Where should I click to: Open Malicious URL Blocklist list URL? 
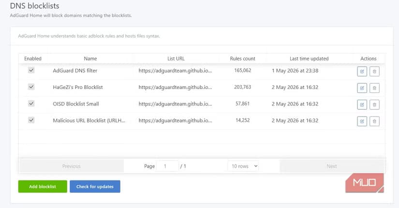[175, 120]
